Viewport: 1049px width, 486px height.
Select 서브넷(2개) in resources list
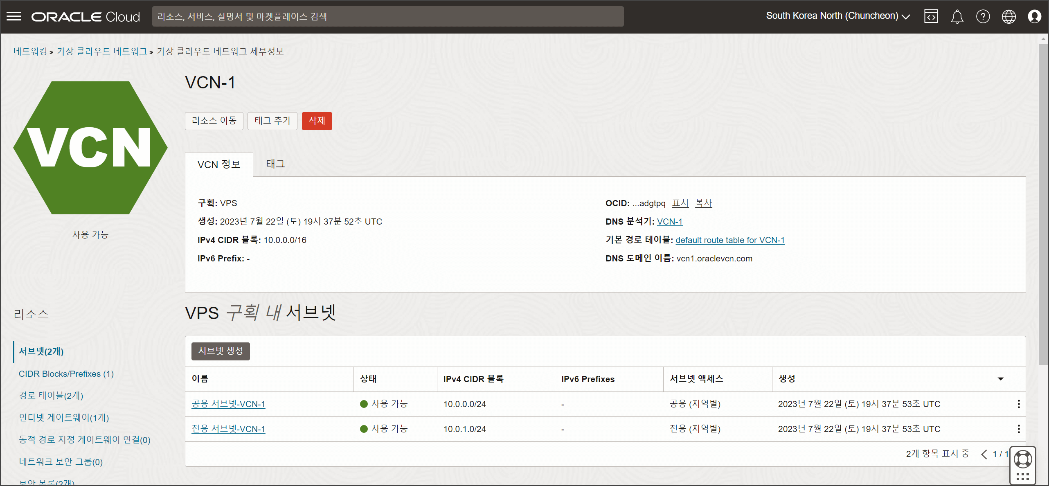[x=41, y=351]
